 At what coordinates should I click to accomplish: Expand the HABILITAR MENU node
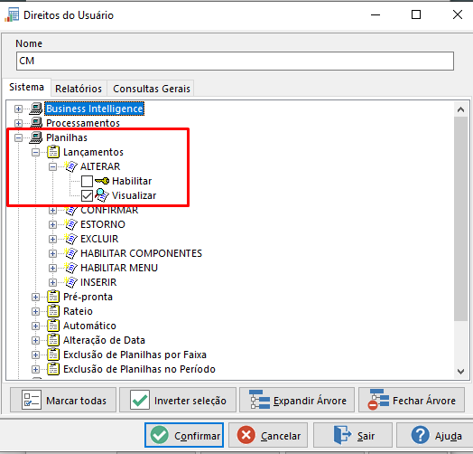52,268
